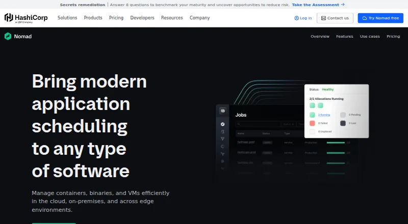Open Pricing in the Nomad sub-navigation
Viewport: 408px width, 224px height.
[x=393, y=36]
